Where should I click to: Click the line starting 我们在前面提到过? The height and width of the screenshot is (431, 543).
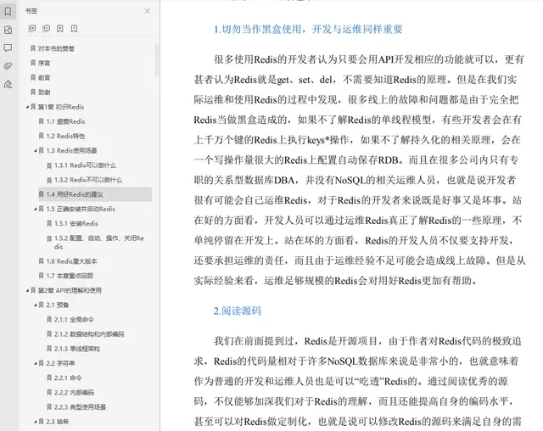pos(367,341)
